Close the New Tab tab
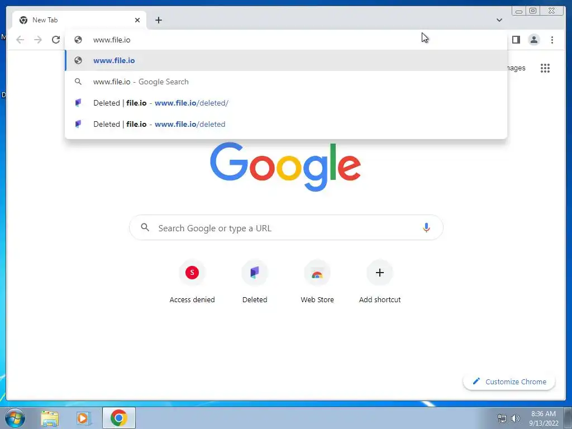 tap(137, 20)
